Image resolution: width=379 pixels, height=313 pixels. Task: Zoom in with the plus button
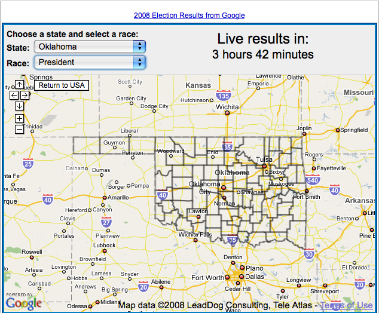coord(20,118)
